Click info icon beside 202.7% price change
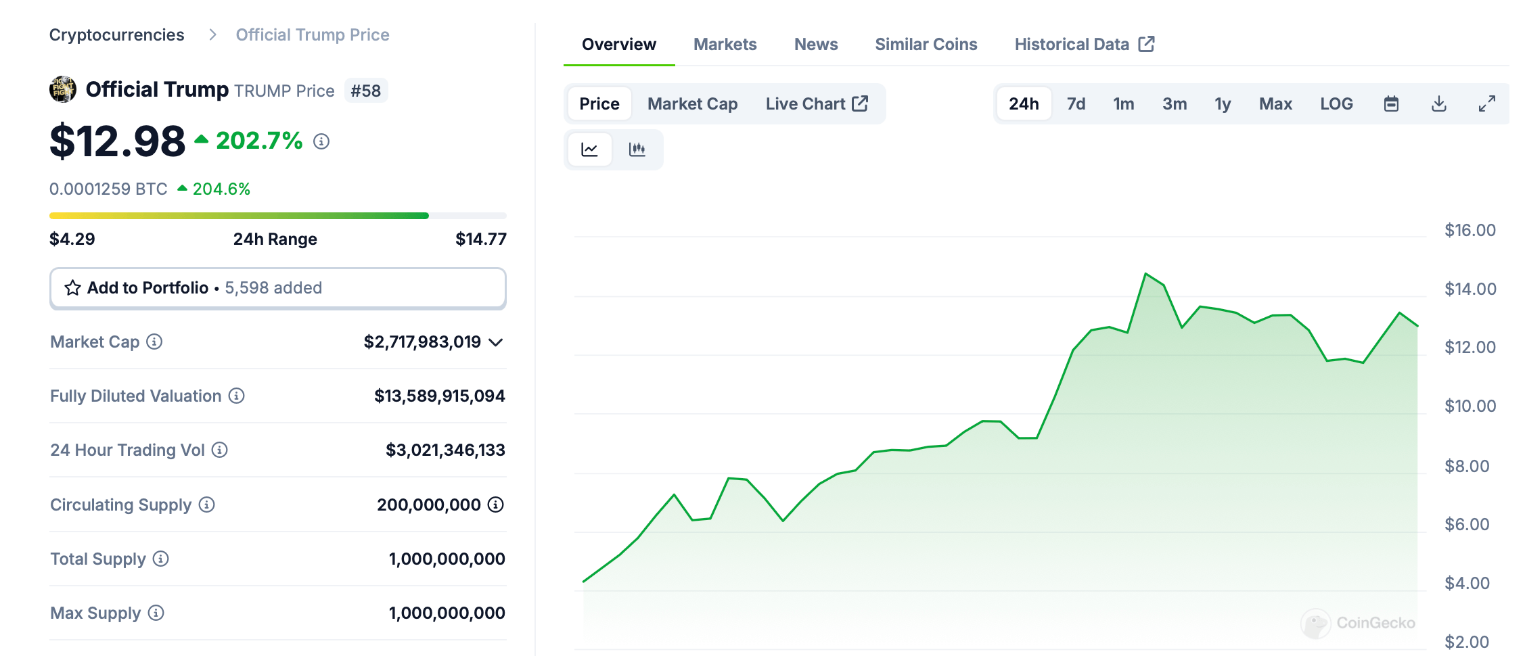Viewport: 1525px width, 656px height. (x=321, y=141)
